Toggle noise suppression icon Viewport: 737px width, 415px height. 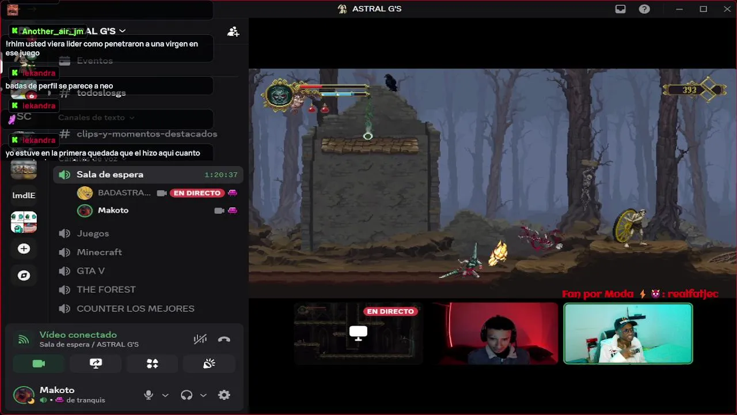(x=200, y=339)
